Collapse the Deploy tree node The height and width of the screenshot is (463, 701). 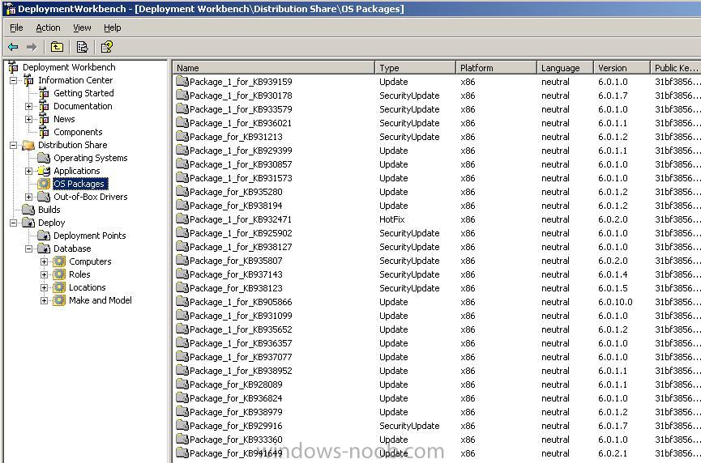coord(14,223)
